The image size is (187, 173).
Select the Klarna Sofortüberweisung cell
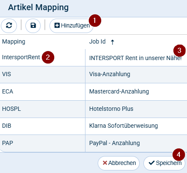click(136, 126)
